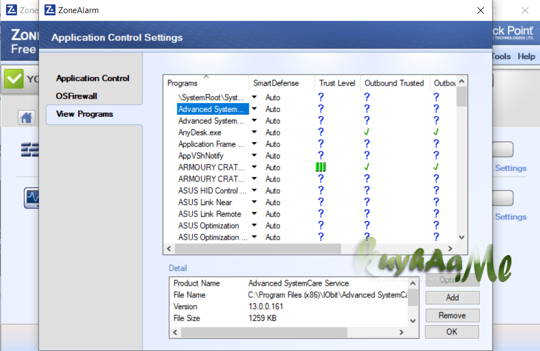Click Outbound Trusted question mark for ASUS Optimization
540x351 pixels.
click(x=367, y=225)
